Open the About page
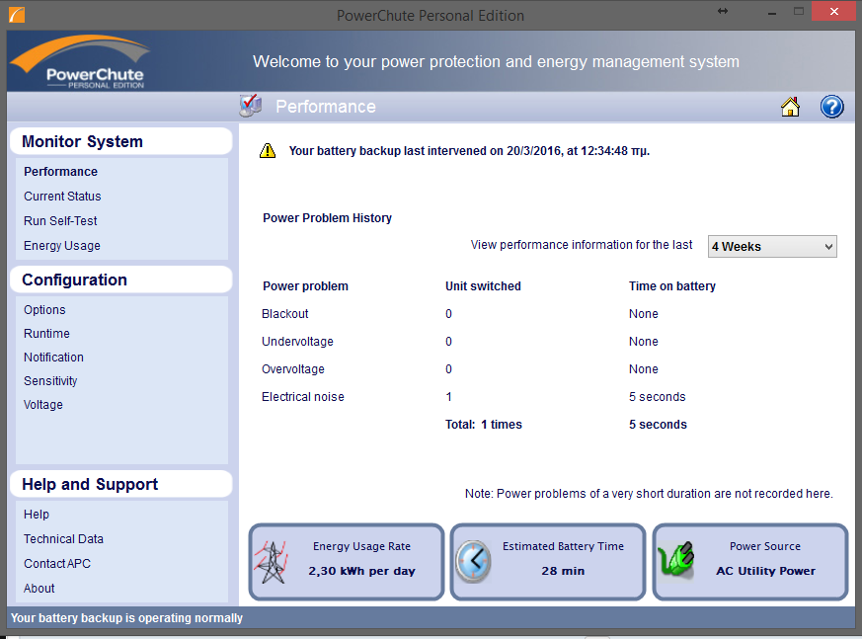 point(39,589)
